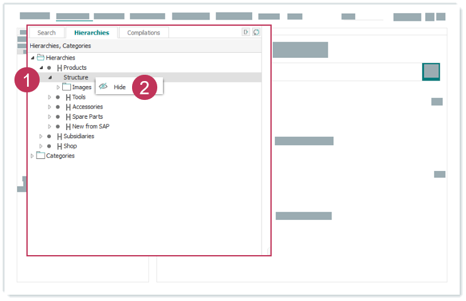This screenshot has width=466, height=301.
Task: Click the hierarchy icon beside Spare Parts
Action: click(x=68, y=117)
